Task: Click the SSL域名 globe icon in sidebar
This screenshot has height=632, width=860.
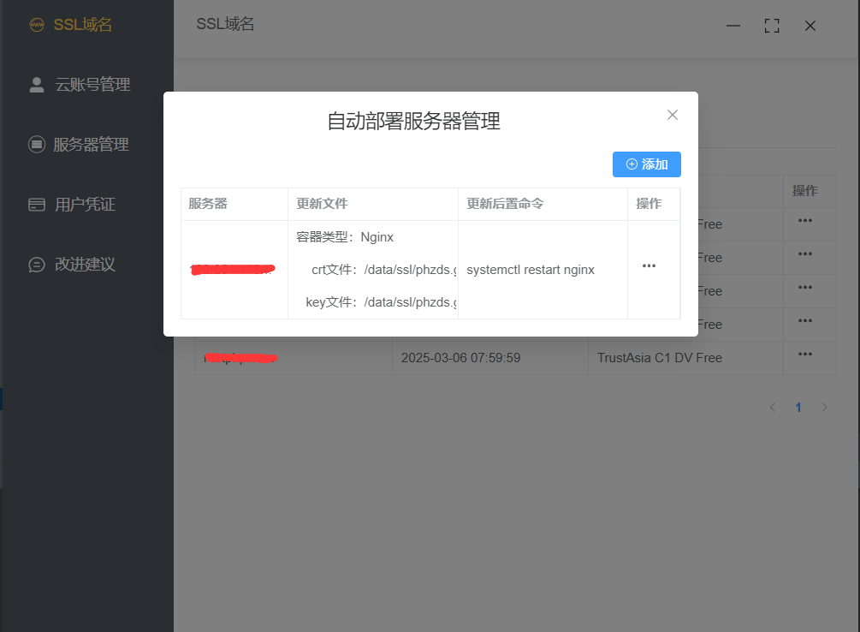Action: [37, 25]
